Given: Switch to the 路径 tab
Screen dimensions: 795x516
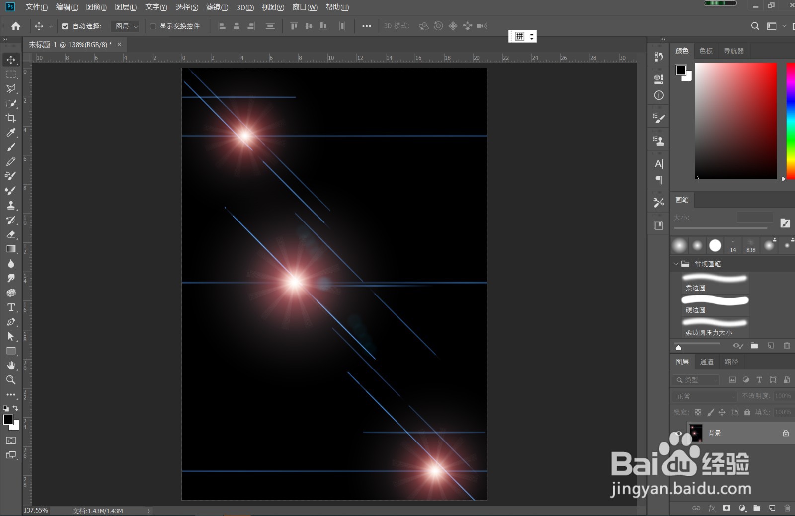Looking at the screenshot, I should 731,362.
